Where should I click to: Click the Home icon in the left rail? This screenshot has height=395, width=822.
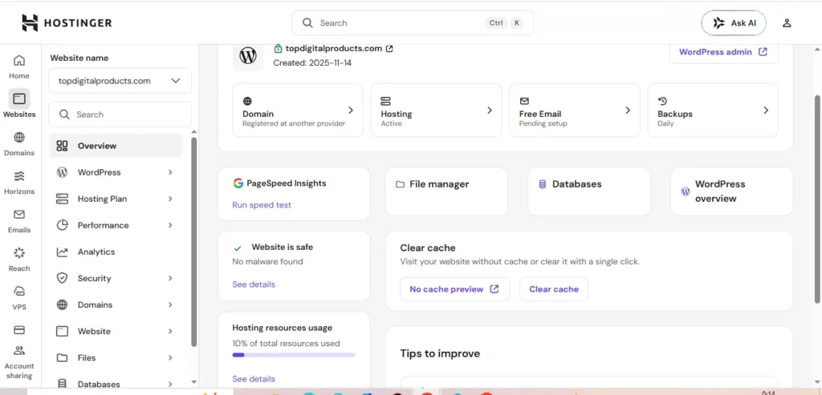pyautogui.click(x=19, y=60)
